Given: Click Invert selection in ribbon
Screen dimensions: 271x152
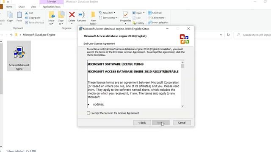Looking at the screenshot, I should point(158,22).
